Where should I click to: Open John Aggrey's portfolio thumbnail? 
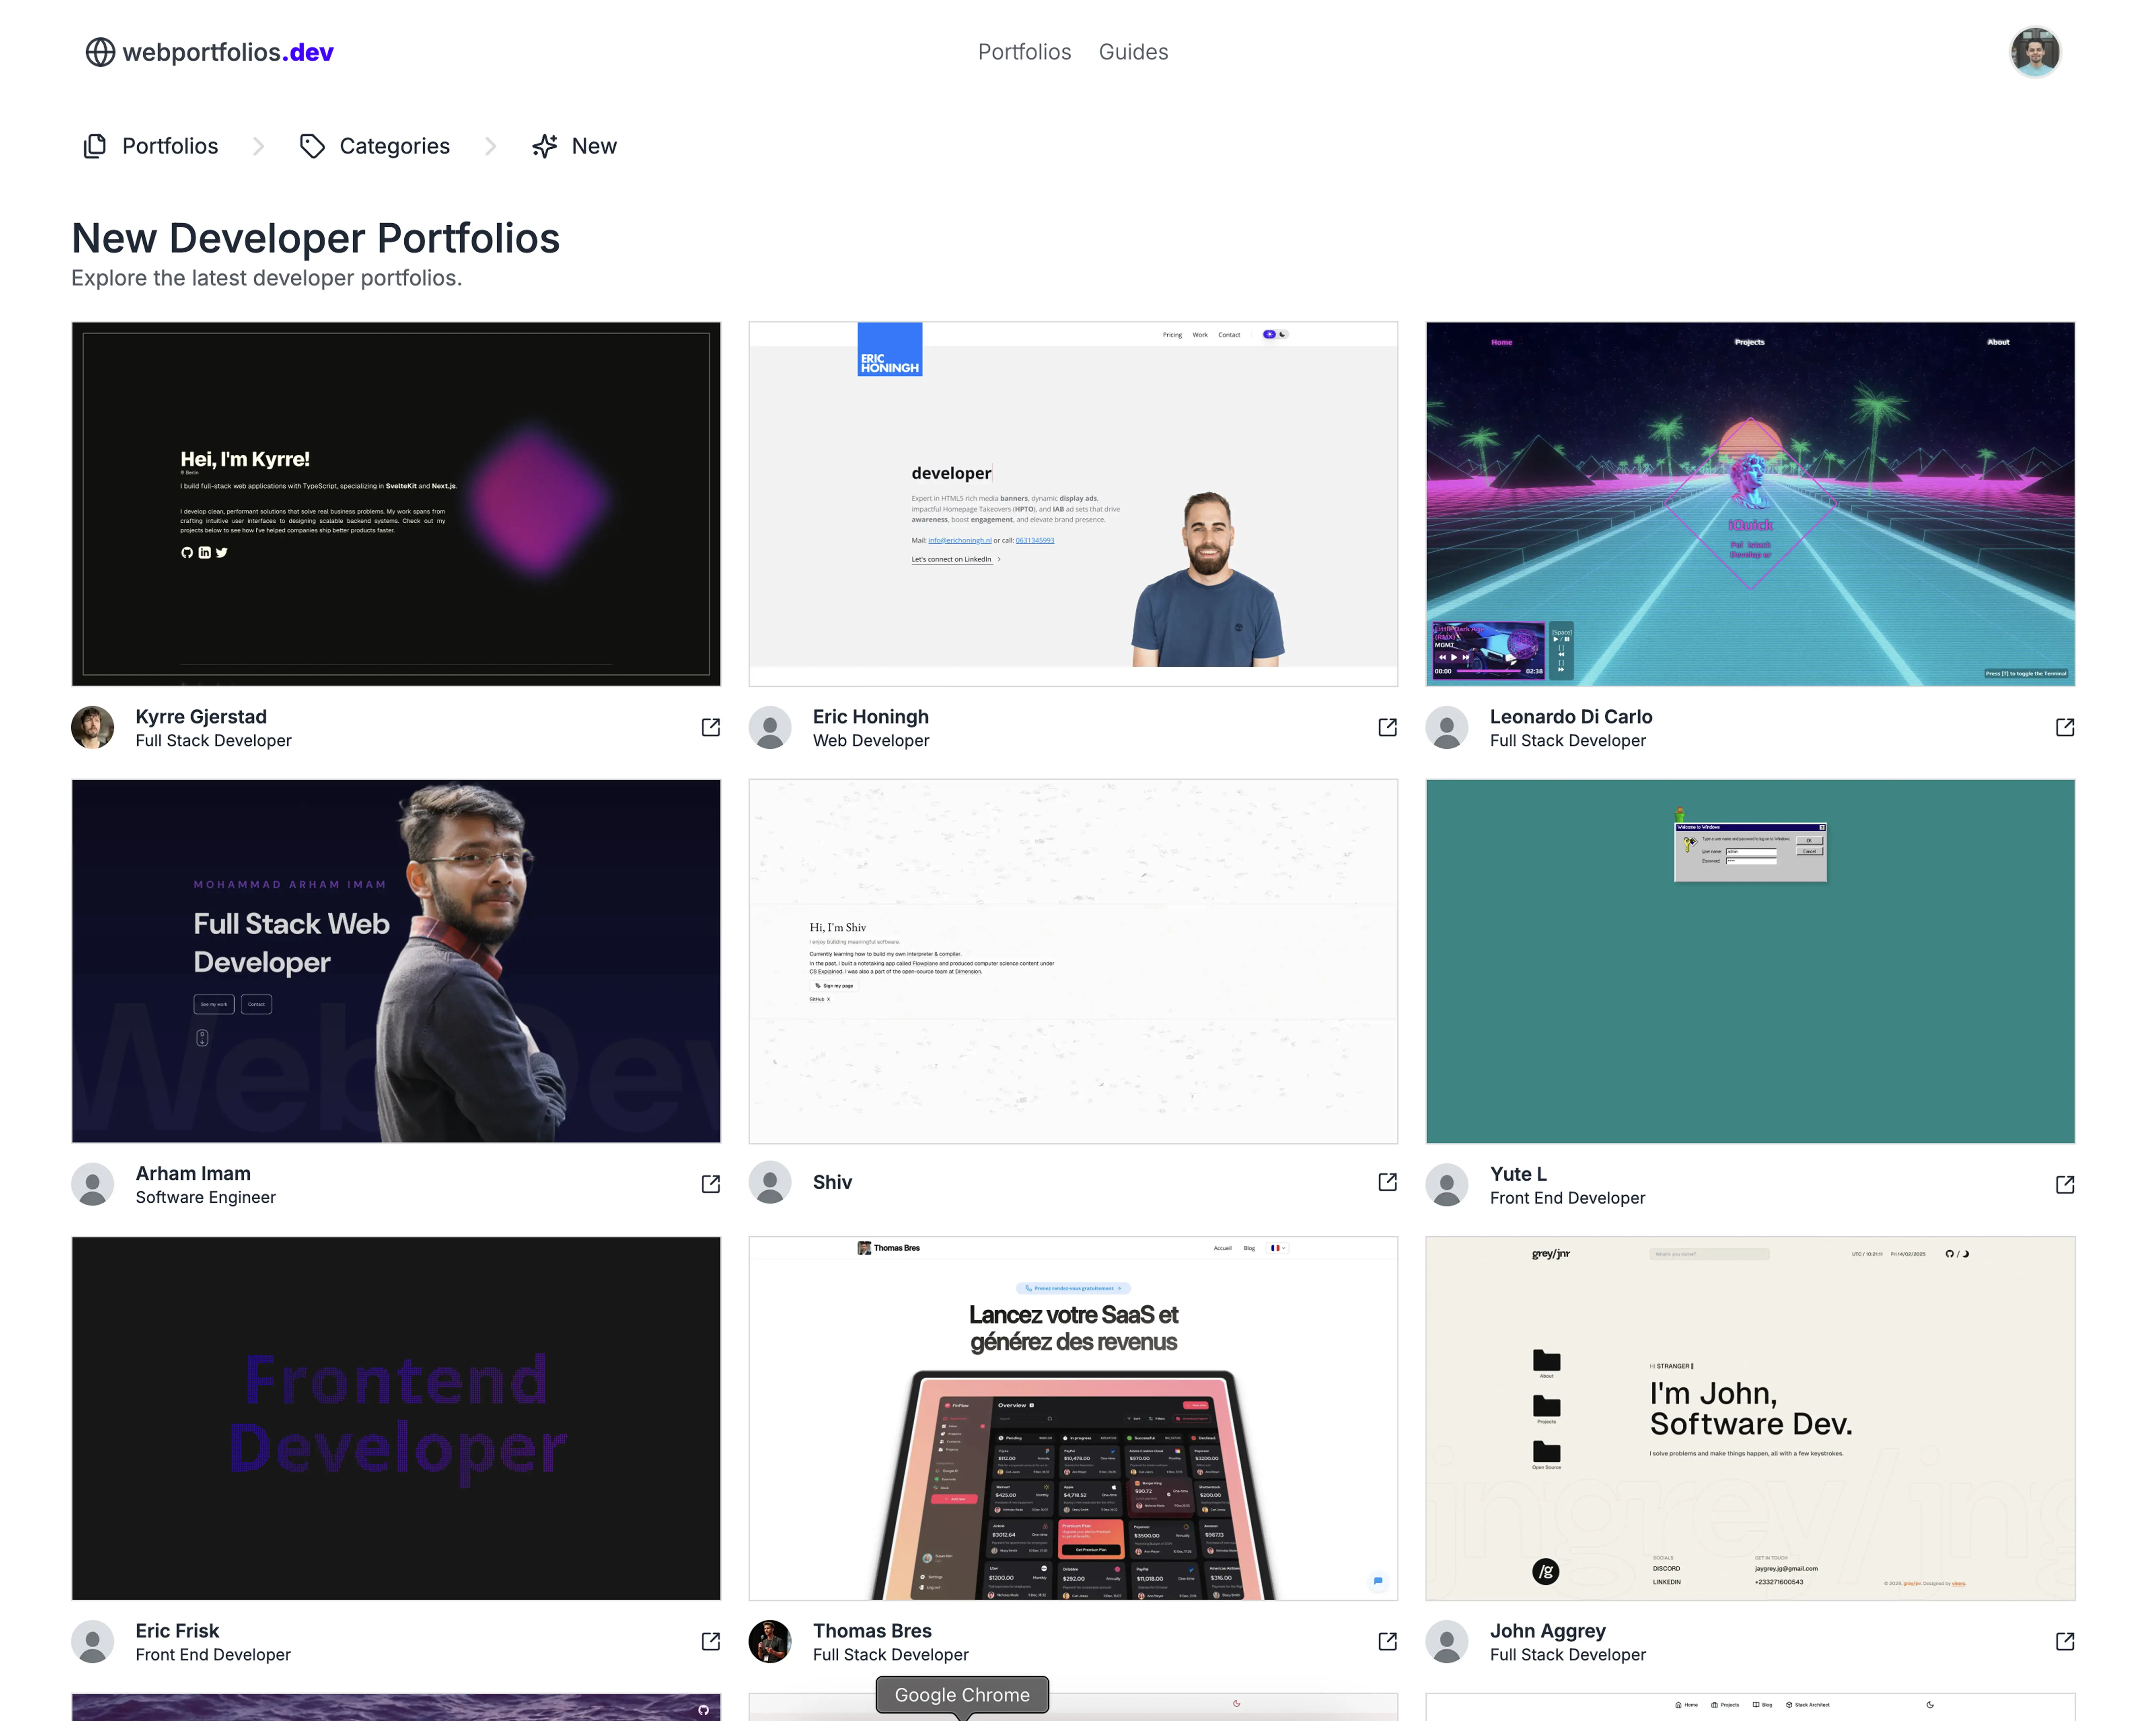tap(1750, 1418)
